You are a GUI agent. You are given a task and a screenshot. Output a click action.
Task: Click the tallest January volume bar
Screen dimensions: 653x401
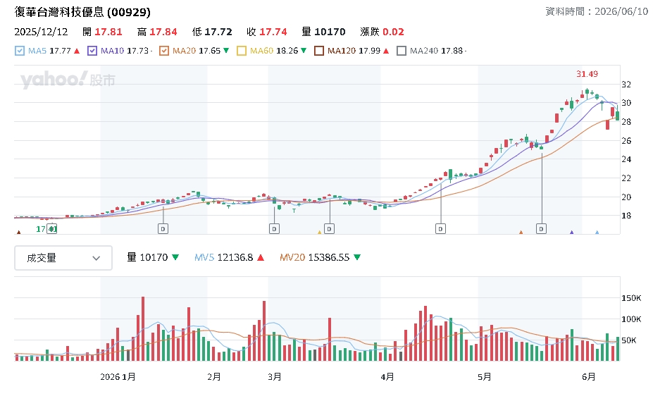(x=143, y=329)
